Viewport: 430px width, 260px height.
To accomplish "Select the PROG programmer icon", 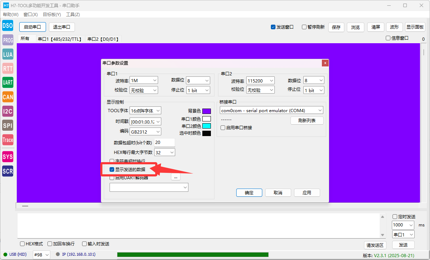I will (x=7, y=40).
